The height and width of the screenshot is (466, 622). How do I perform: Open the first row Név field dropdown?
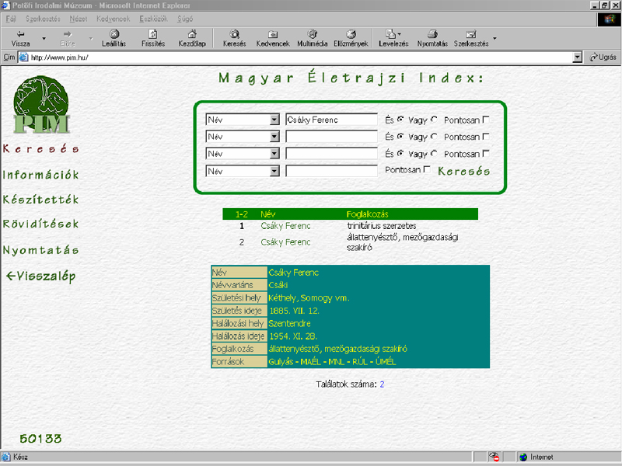274,120
